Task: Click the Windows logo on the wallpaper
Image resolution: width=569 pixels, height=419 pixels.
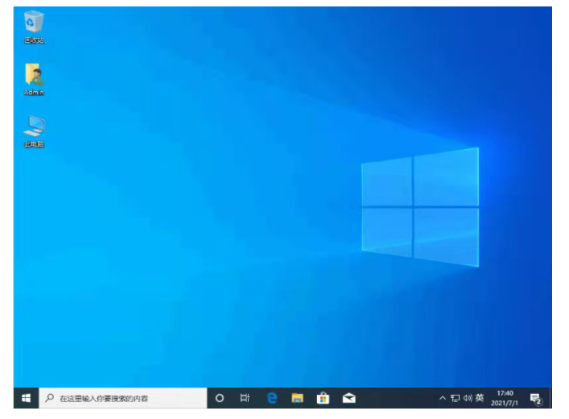Action: pyautogui.click(x=419, y=206)
